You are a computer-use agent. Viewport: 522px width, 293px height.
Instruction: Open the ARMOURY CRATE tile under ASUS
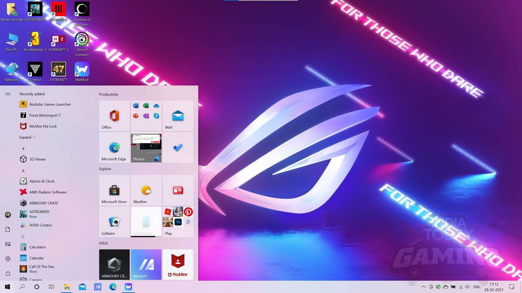[x=114, y=264]
